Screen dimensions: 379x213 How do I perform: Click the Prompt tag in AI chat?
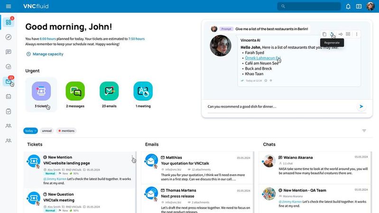(x=226, y=29)
